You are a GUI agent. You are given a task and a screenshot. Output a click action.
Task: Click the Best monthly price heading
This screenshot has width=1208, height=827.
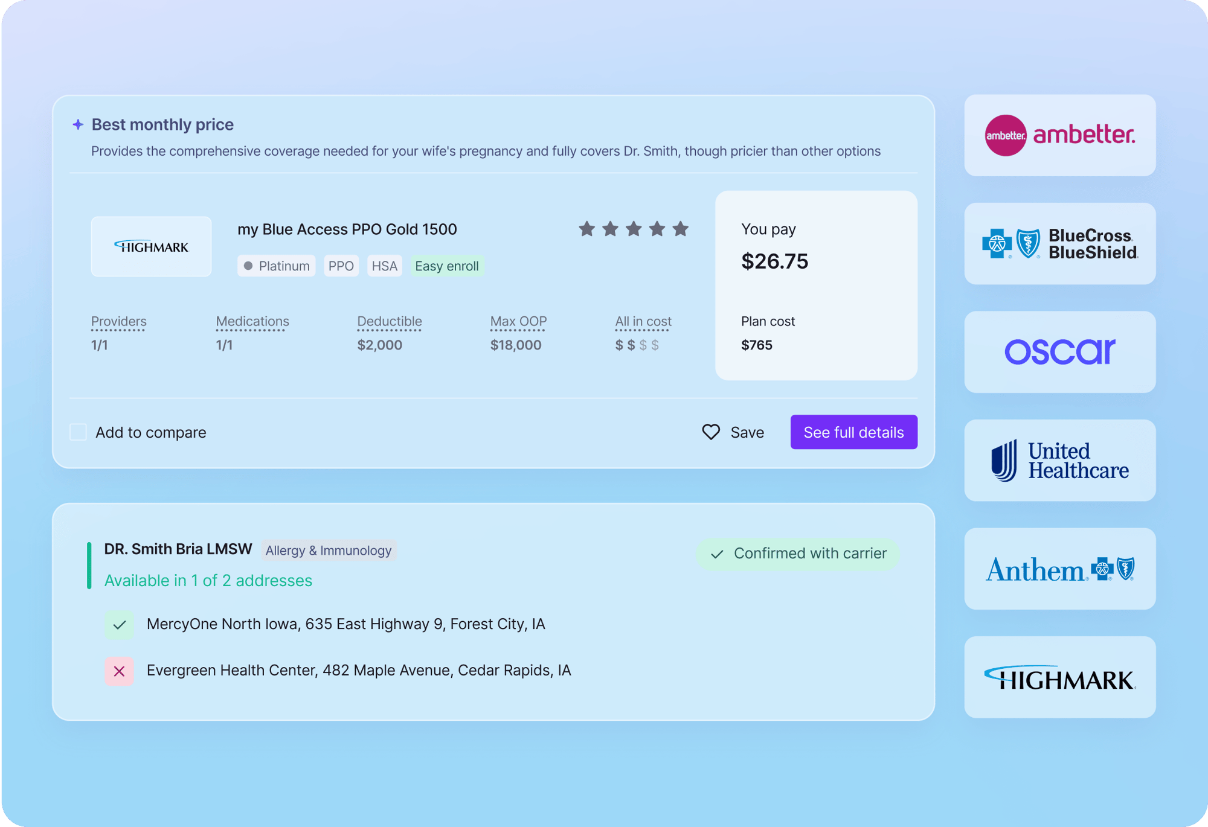(162, 124)
